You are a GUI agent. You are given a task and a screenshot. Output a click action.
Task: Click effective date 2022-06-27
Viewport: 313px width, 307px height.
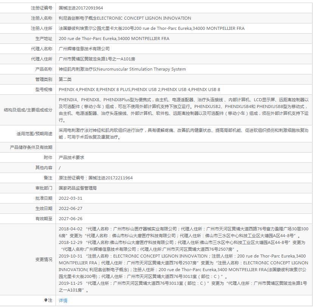click(70, 208)
